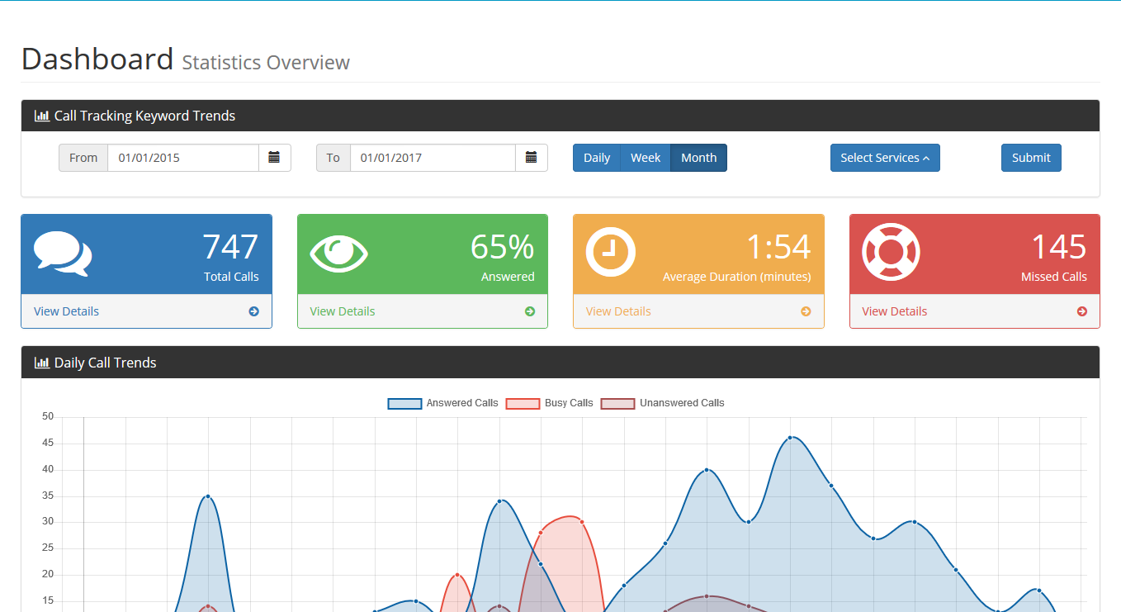Click the 747 Total Calls number

pos(230,247)
